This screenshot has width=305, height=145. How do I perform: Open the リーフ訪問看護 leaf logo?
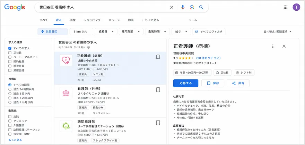pos(66,126)
